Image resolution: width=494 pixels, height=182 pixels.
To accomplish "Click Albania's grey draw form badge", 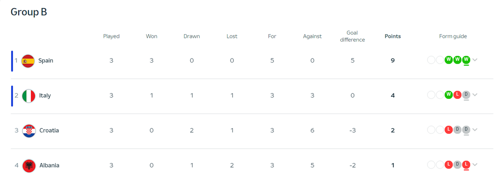I will coord(457,165).
